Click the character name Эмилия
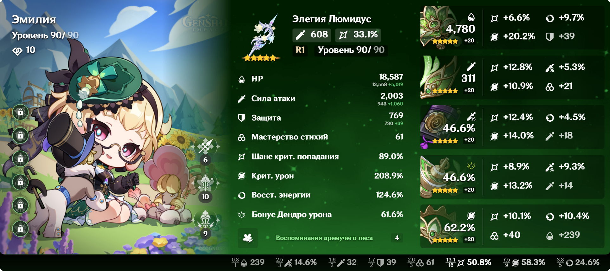 [x=34, y=20]
